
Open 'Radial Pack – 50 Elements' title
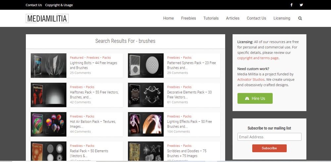[x=89, y=153]
